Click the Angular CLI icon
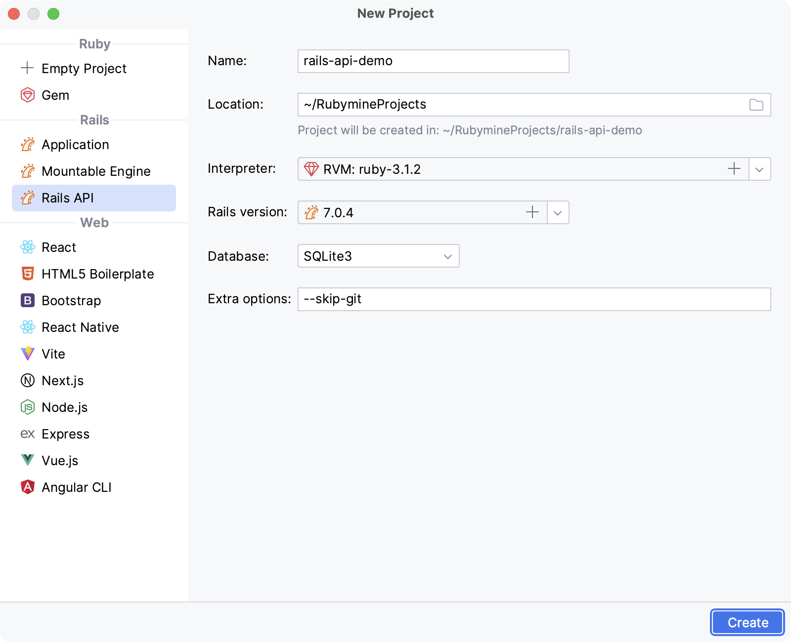This screenshot has width=791, height=642. (x=28, y=487)
